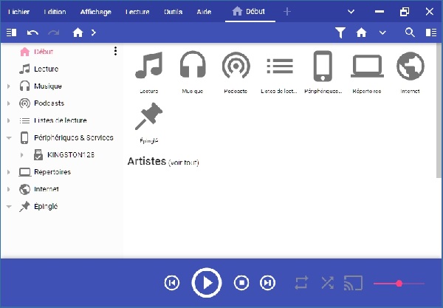Select Listes de lecture in sidebar
This screenshot has height=308, width=443.
pos(61,120)
